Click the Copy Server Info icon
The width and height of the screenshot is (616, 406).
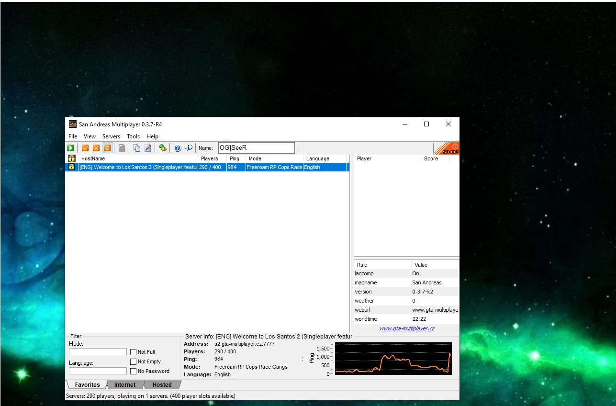tap(137, 148)
